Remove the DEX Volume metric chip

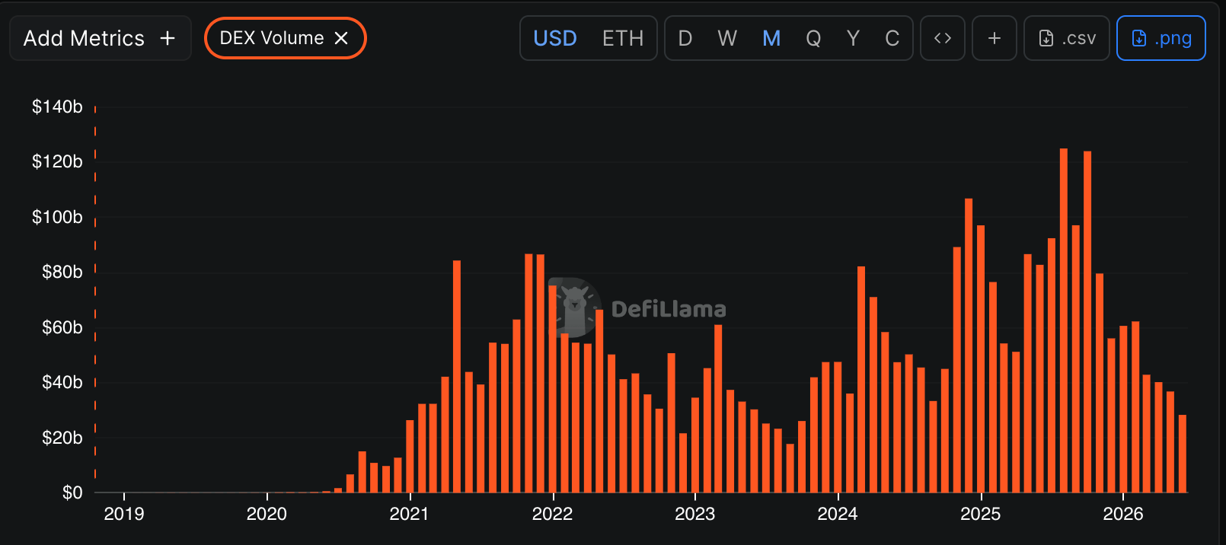pyautogui.click(x=341, y=38)
